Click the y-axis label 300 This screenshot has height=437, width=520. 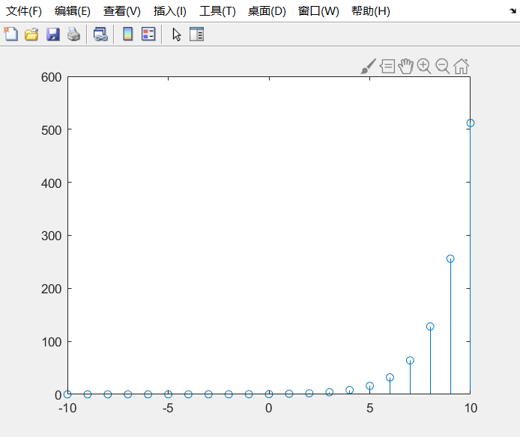pyautogui.click(x=52, y=236)
